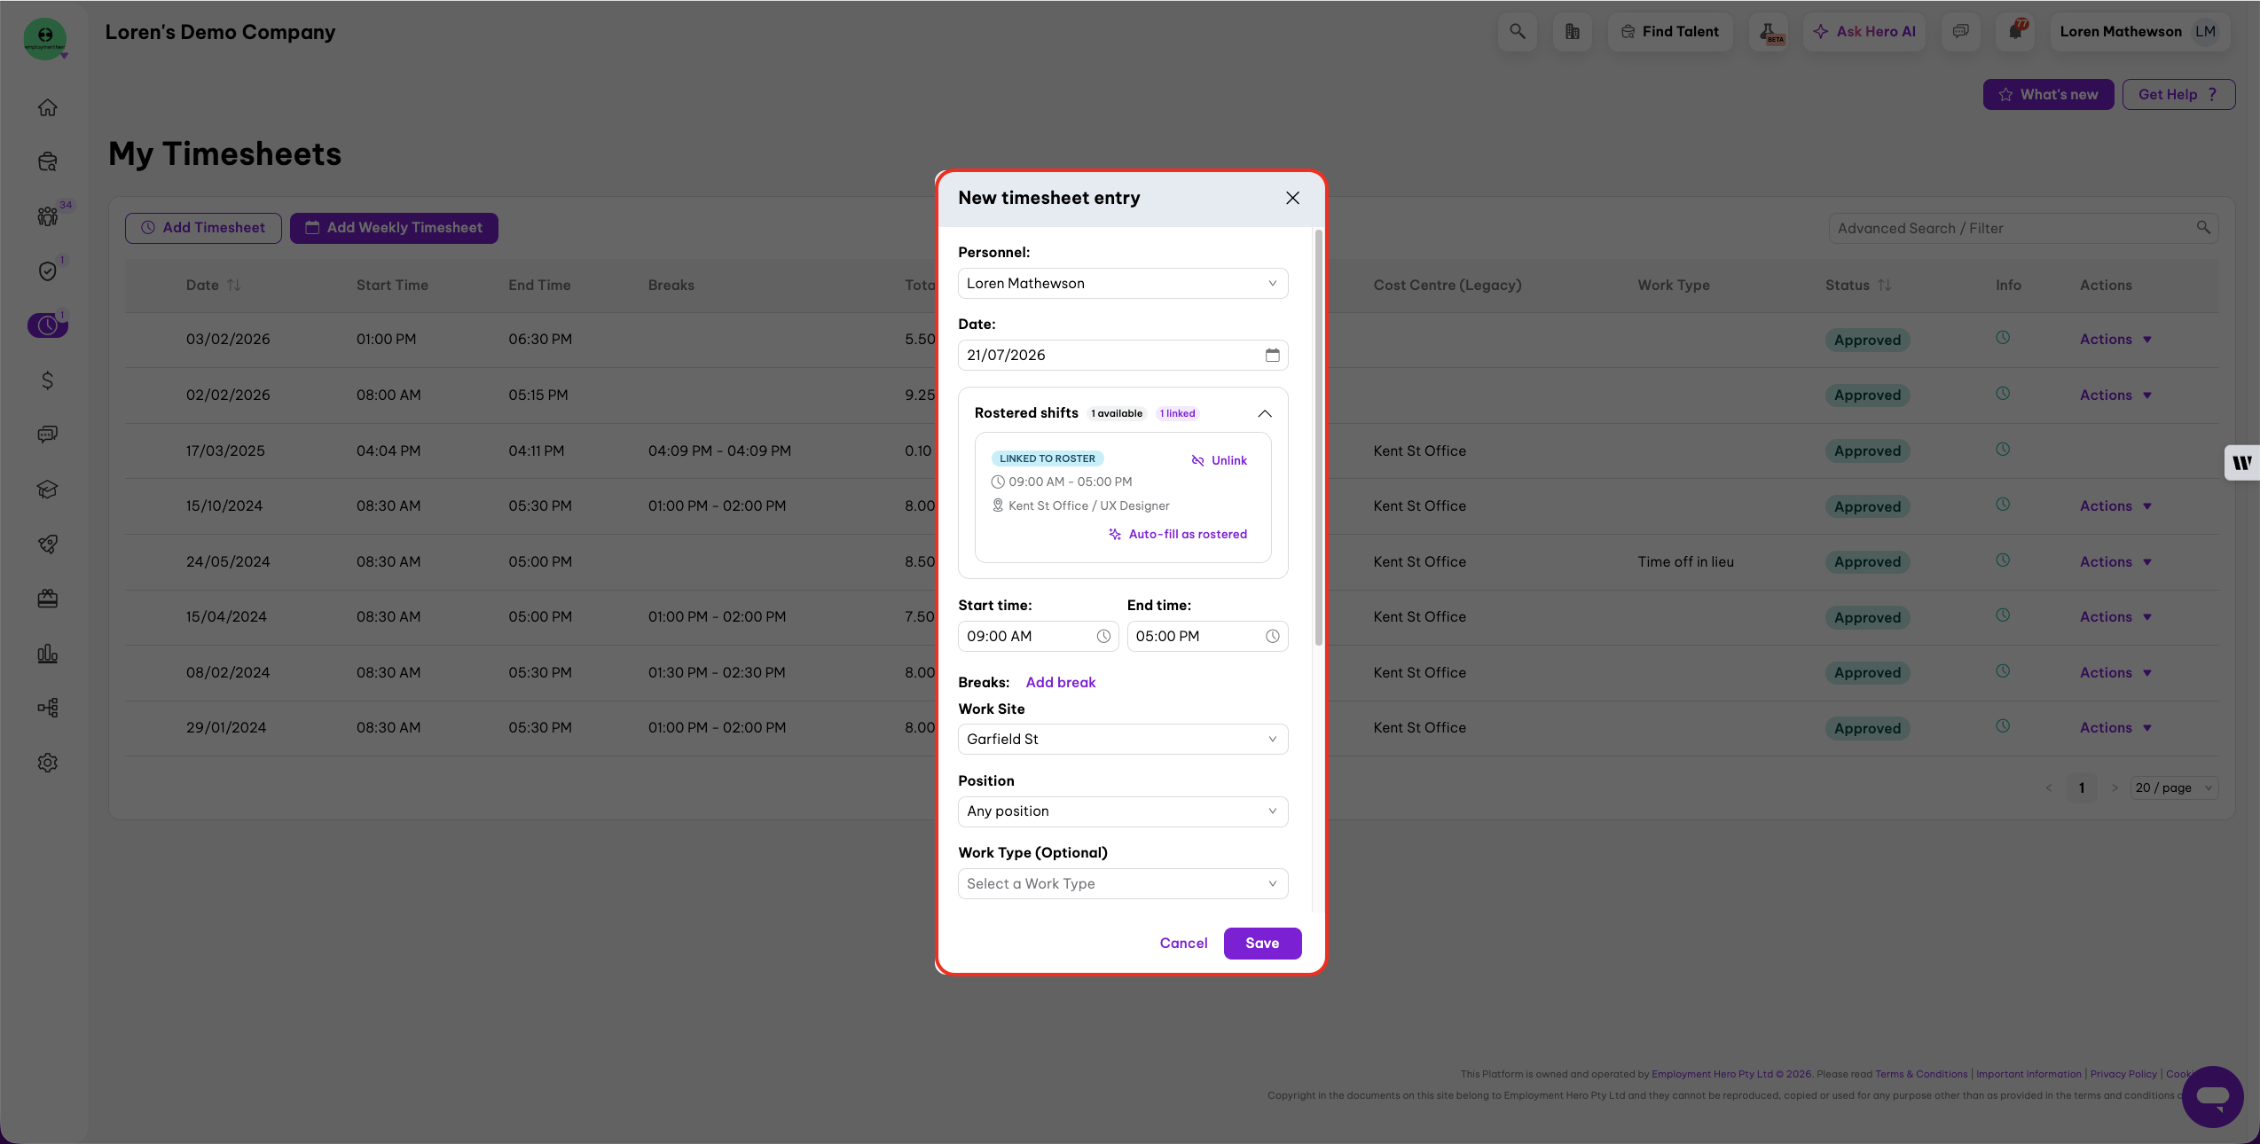Open the Actions dropdown for 15/10/2024 row
This screenshot has height=1144, width=2260.
pyautogui.click(x=2115, y=506)
